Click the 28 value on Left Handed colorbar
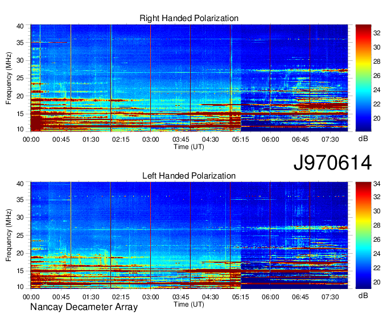The width and height of the screenshot is (387, 314). click(x=377, y=225)
